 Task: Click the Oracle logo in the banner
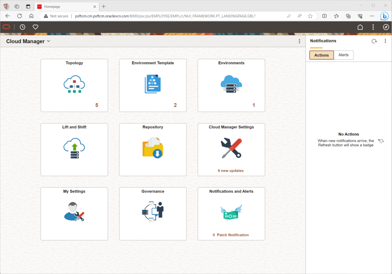pyautogui.click(x=6, y=27)
